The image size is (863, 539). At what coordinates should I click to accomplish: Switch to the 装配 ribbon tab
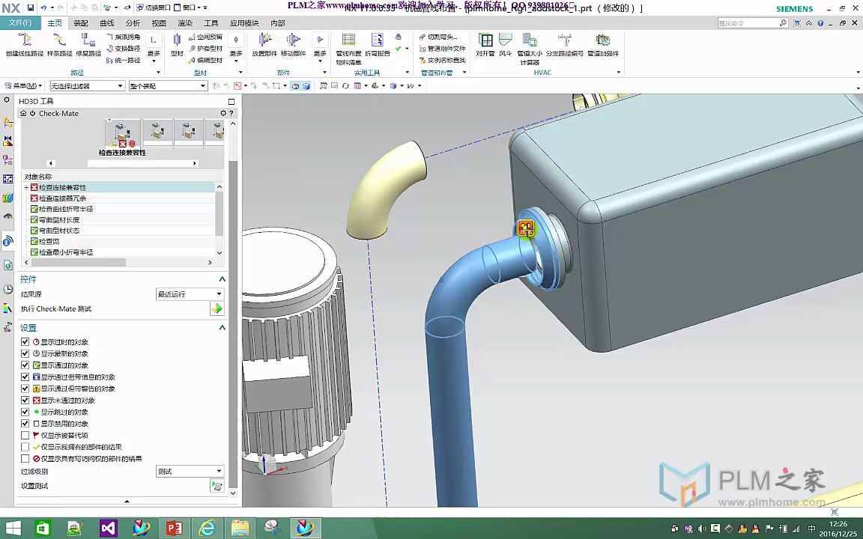pos(81,23)
